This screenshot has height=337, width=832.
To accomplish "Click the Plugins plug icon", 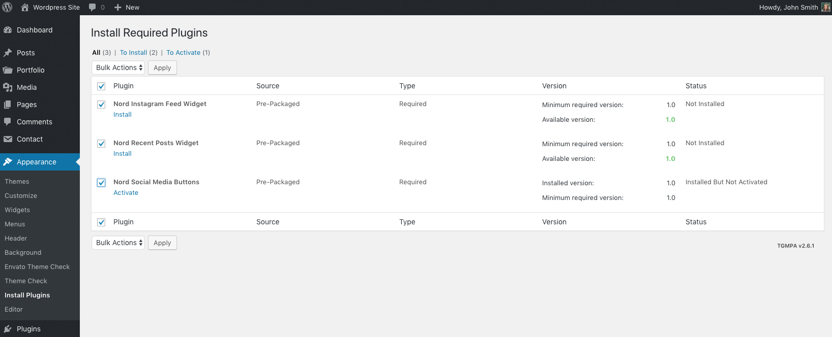I will tap(8, 329).
